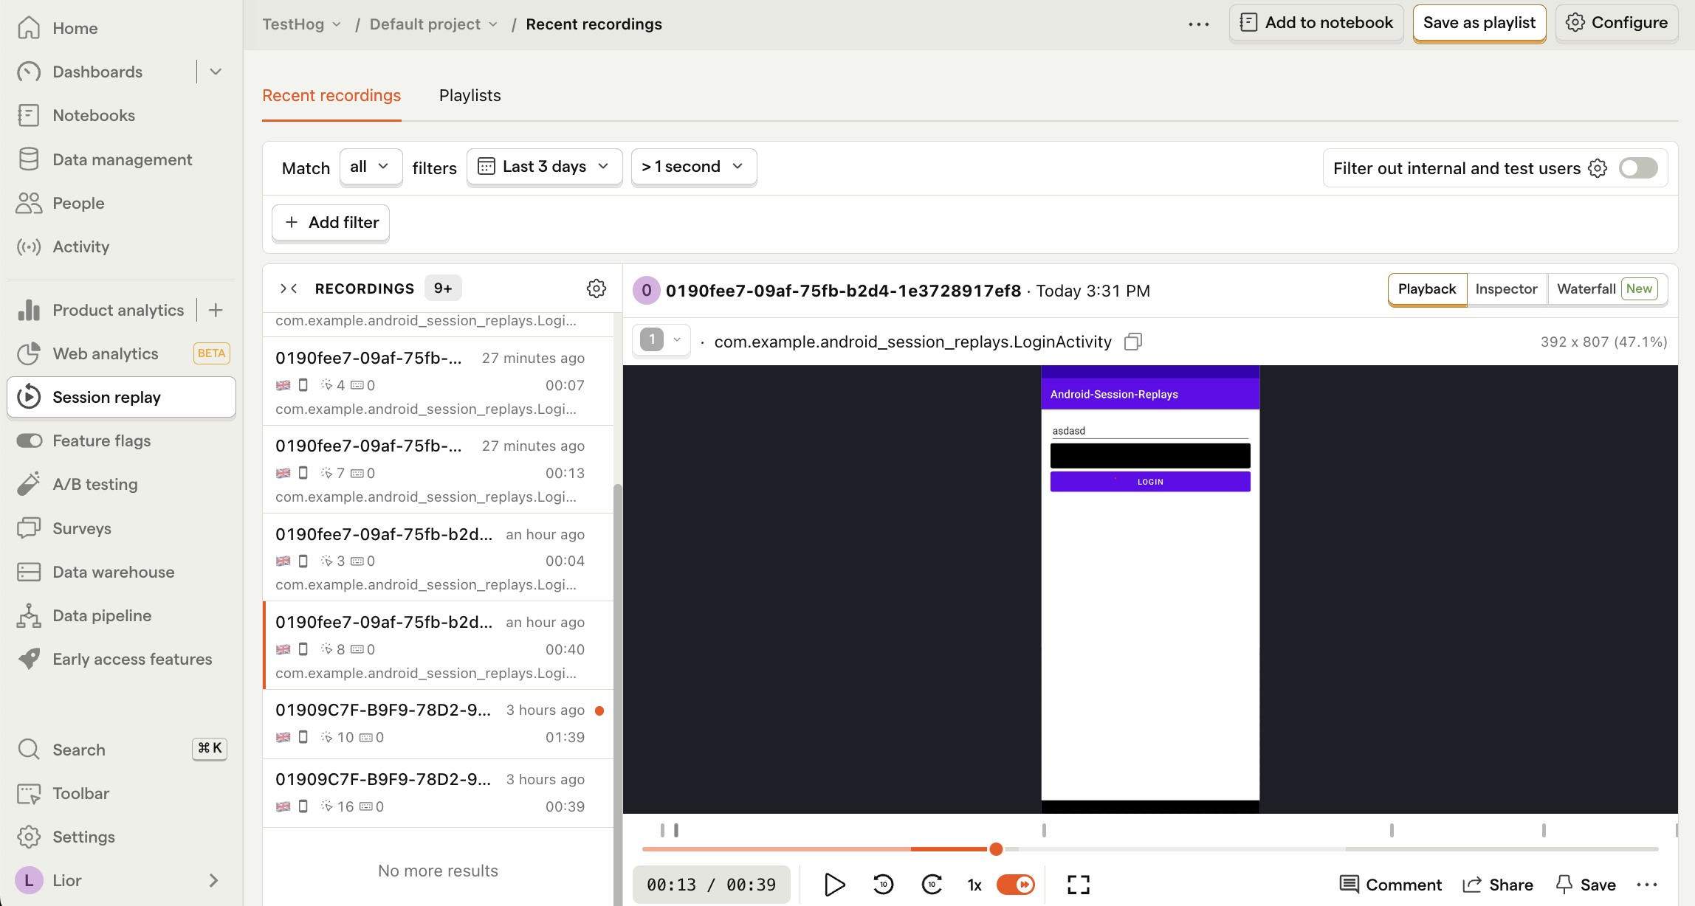Click Save as playlist button

(1479, 23)
